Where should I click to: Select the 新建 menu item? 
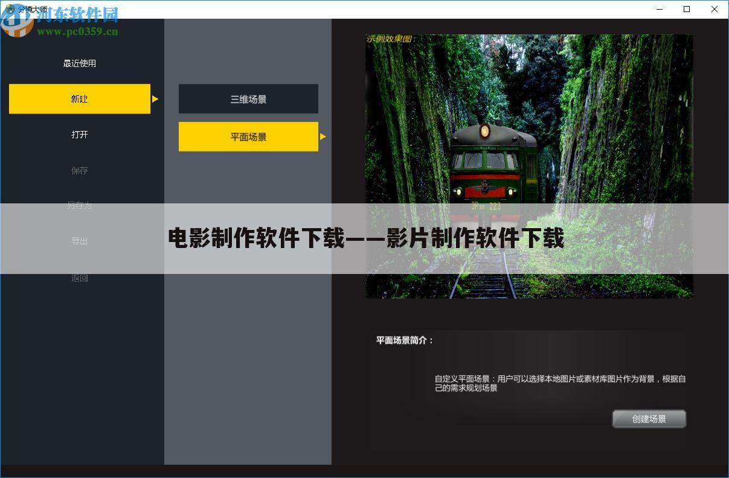(x=80, y=99)
